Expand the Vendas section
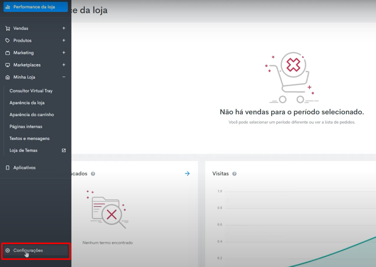376x267 pixels. tap(64, 28)
